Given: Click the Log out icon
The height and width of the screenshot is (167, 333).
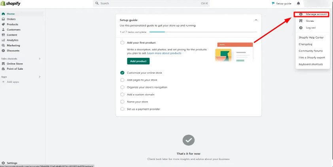Looking at the screenshot, I should (301, 28).
